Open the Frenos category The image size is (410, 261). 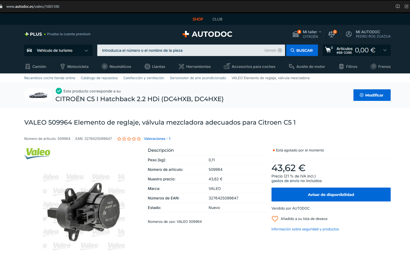(381, 66)
